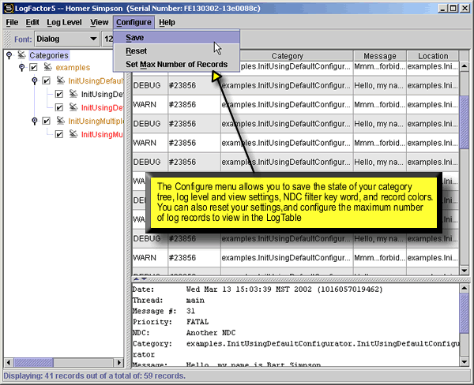This screenshot has height=385, width=474.
Task: Click the split pane collapse arrows above details
Action: coord(137,278)
